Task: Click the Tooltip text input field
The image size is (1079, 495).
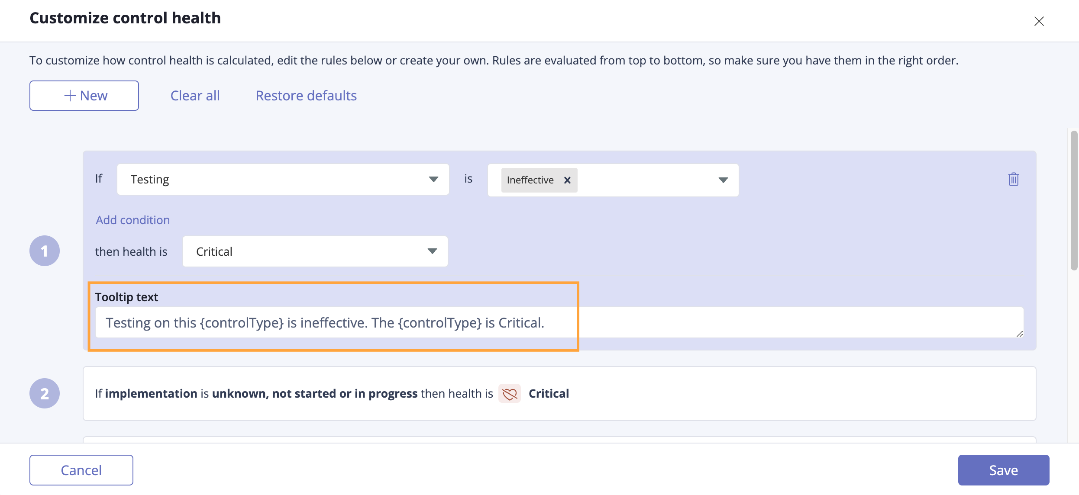Action: coord(559,322)
